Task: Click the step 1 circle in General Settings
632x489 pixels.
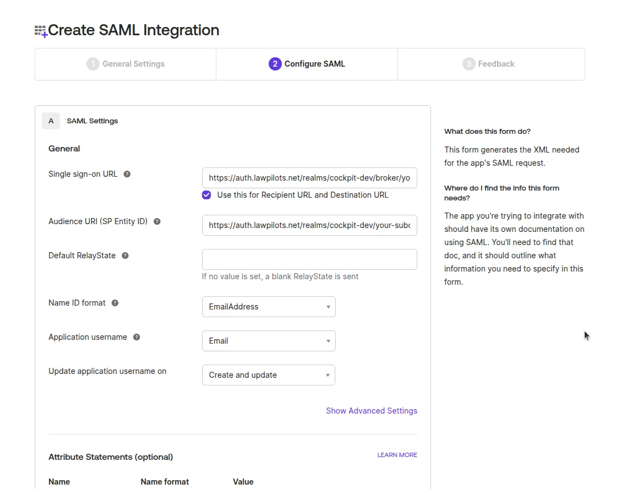Action: [92, 64]
